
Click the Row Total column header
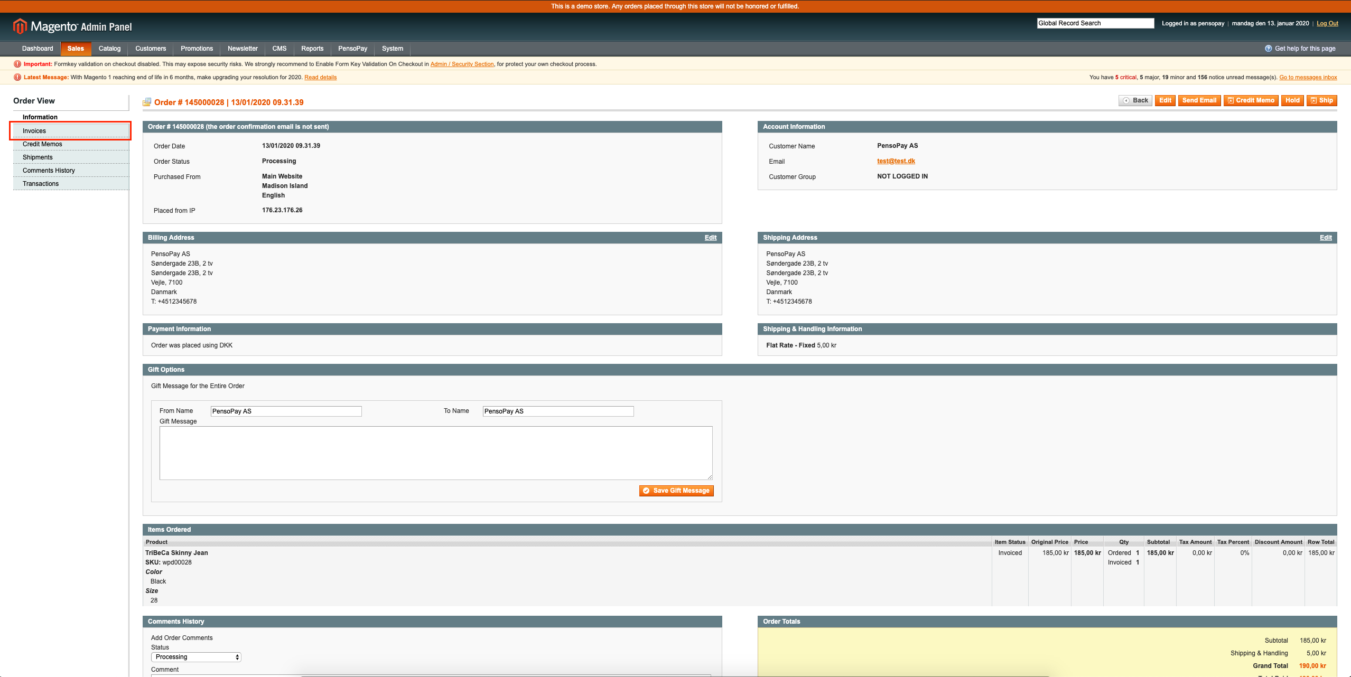click(x=1320, y=542)
